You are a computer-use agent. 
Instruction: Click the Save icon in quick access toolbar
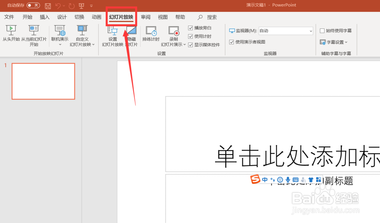click(47, 5)
